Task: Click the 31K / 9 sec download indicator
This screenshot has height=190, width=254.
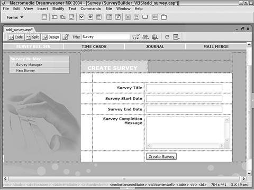Action: tap(239, 185)
